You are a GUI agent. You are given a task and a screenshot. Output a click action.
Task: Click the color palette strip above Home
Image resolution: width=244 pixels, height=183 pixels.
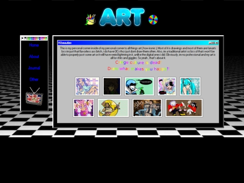[34, 38]
